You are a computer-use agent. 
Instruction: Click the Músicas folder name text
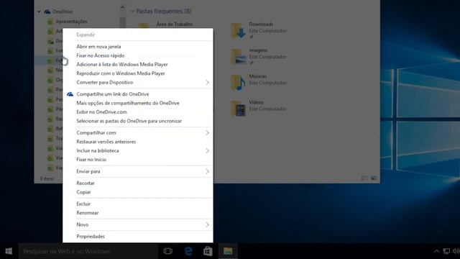click(258, 76)
